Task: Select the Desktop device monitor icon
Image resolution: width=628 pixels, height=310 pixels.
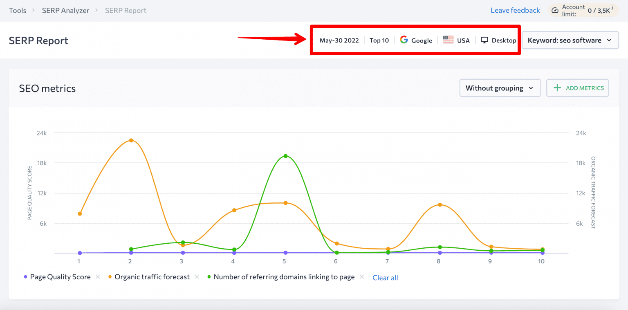Action: [x=484, y=40]
